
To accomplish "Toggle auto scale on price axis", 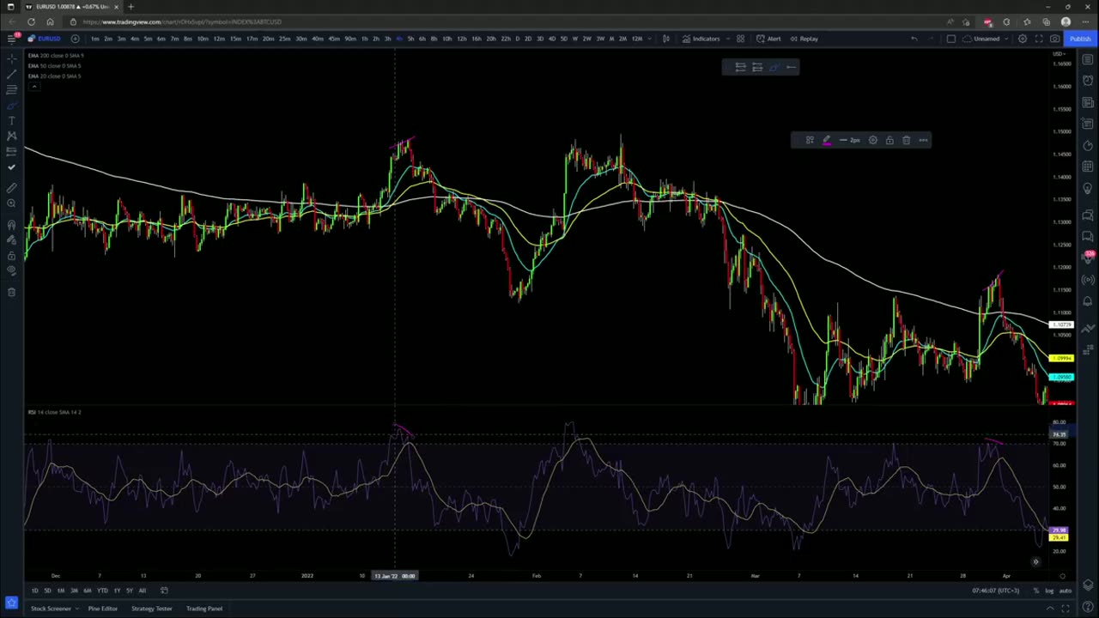I will [x=1066, y=591].
